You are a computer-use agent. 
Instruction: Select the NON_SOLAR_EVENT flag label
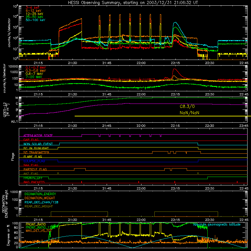[38, 144]
